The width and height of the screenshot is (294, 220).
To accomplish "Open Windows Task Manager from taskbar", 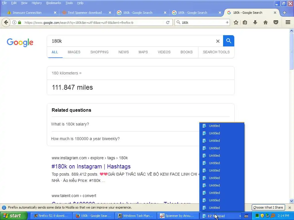I will coord(135,216).
